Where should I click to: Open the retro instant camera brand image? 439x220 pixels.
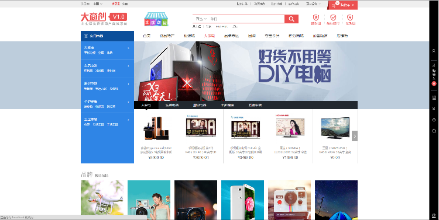[290, 200]
